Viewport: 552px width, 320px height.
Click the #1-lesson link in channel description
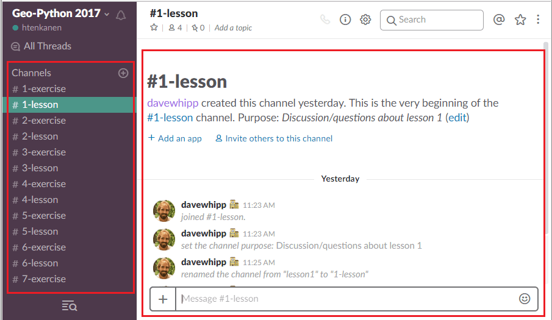170,118
